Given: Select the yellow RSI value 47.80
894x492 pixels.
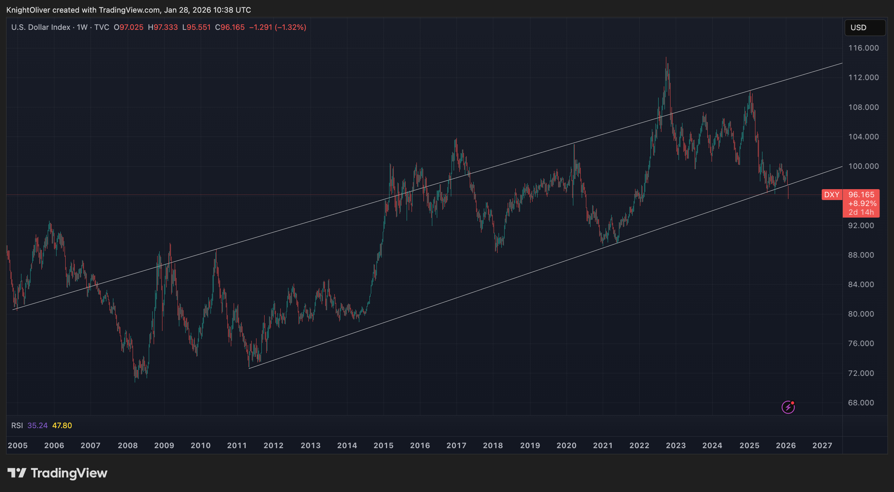Looking at the screenshot, I should point(62,425).
